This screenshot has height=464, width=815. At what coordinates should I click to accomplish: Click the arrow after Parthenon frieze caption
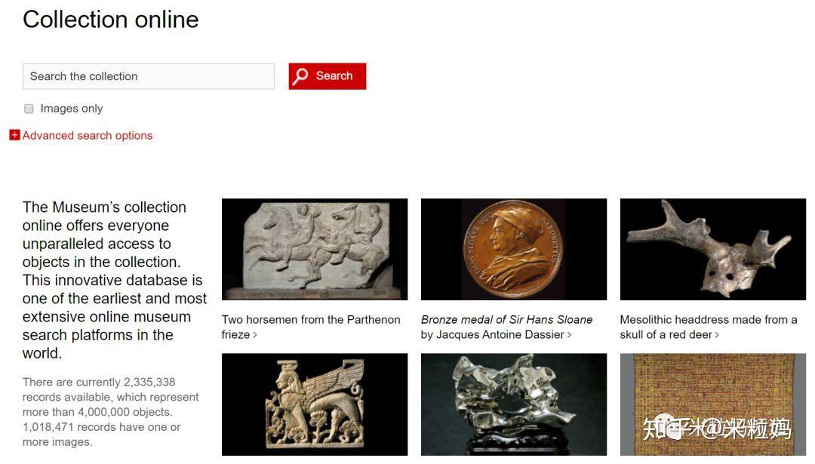click(x=255, y=335)
